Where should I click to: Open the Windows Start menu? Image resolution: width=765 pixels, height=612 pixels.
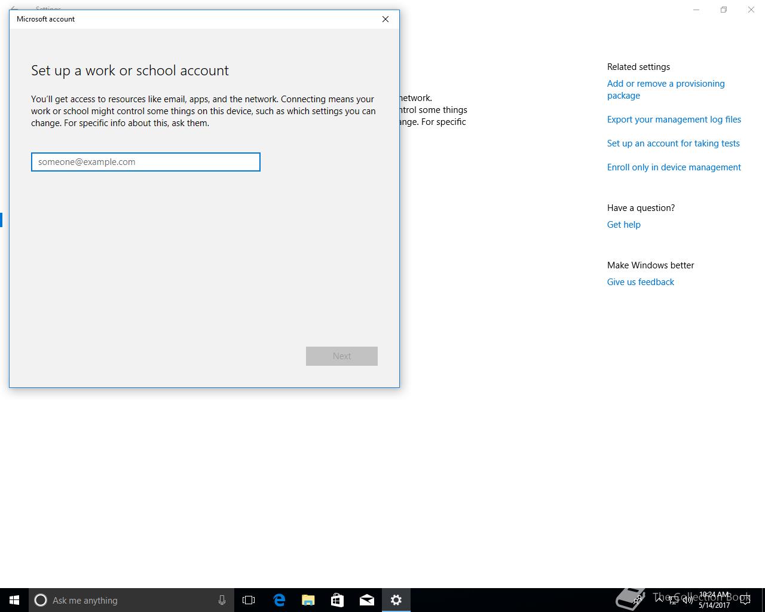pos(14,600)
